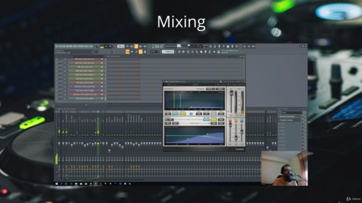Click the question mark help icon
Screen dimensions: 362x203
click(x=223, y=46)
